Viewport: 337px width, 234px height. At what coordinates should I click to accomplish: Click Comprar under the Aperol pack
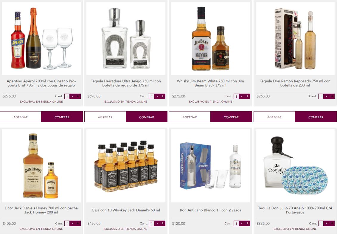point(62,117)
